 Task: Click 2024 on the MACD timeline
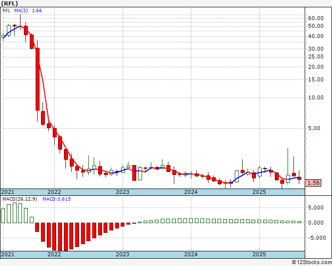click(x=191, y=254)
